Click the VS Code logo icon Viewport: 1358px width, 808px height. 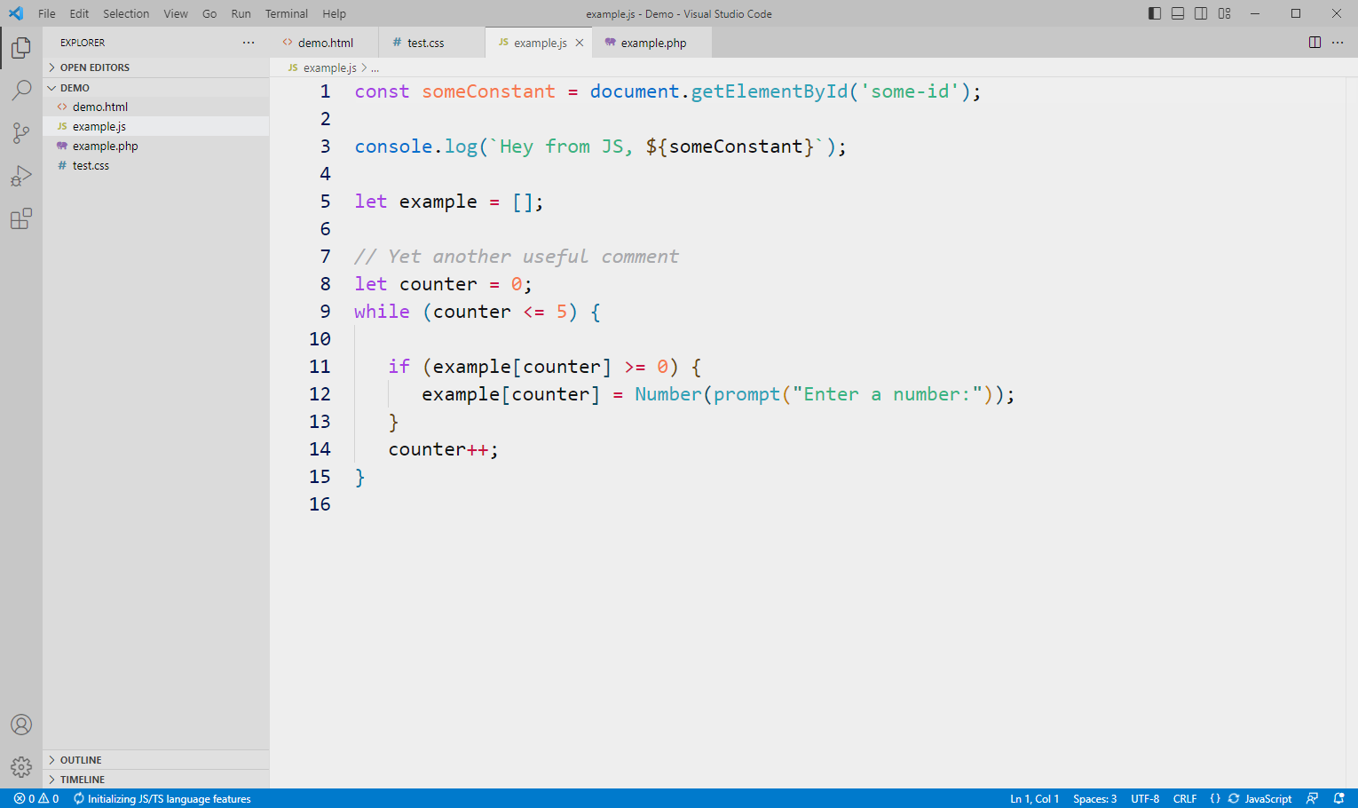[16, 13]
